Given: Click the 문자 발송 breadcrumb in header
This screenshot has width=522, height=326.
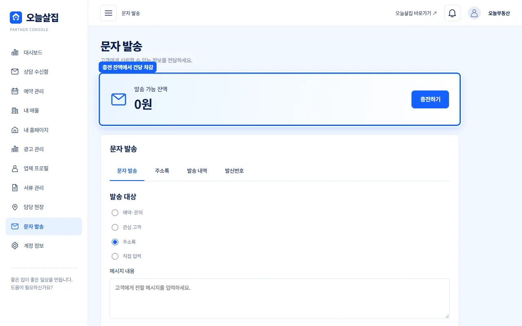Looking at the screenshot, I should 131,13.
